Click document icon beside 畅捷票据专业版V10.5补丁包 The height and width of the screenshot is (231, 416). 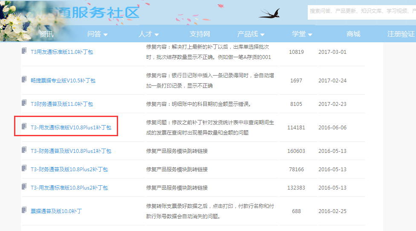24,80
